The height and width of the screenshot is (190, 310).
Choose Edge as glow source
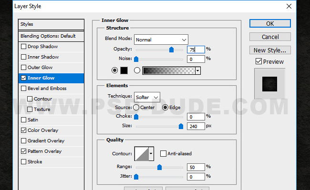[165, 107]
